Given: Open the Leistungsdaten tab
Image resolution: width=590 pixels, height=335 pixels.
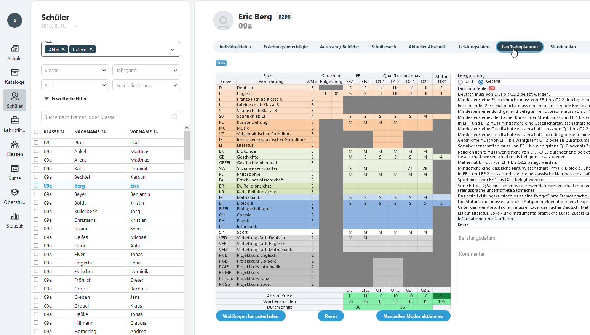Looking at the screenshot, I should coord(474,47).
